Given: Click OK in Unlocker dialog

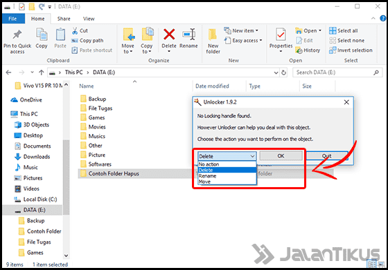Looking at the screenshot, I should pos(281,156).
